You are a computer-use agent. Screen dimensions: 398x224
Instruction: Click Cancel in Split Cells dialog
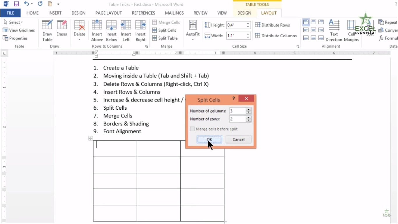(239, 139)
